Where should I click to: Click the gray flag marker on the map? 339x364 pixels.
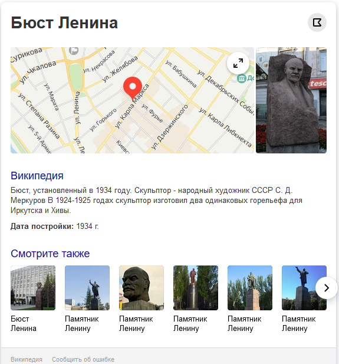click(74, 50)
